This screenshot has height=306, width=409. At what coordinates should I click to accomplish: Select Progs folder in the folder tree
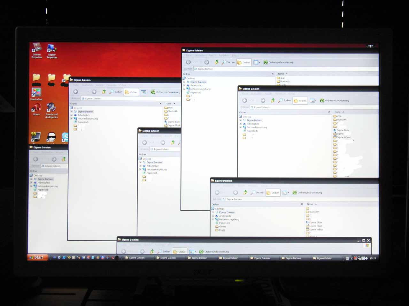222,230
